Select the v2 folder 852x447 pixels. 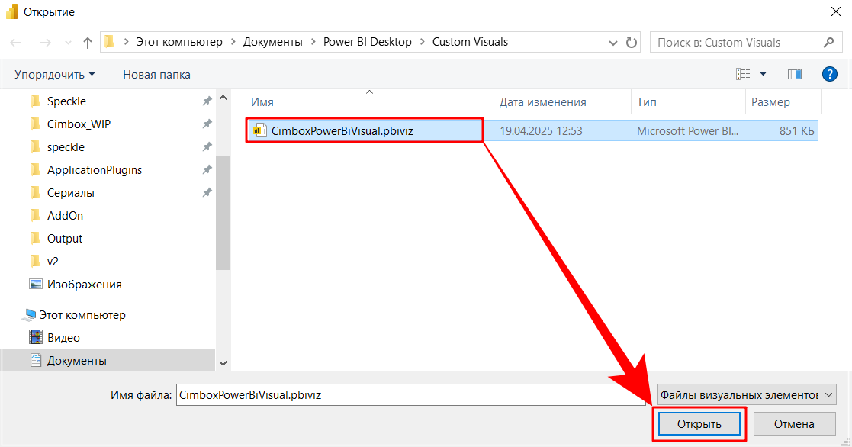[53, 261]
